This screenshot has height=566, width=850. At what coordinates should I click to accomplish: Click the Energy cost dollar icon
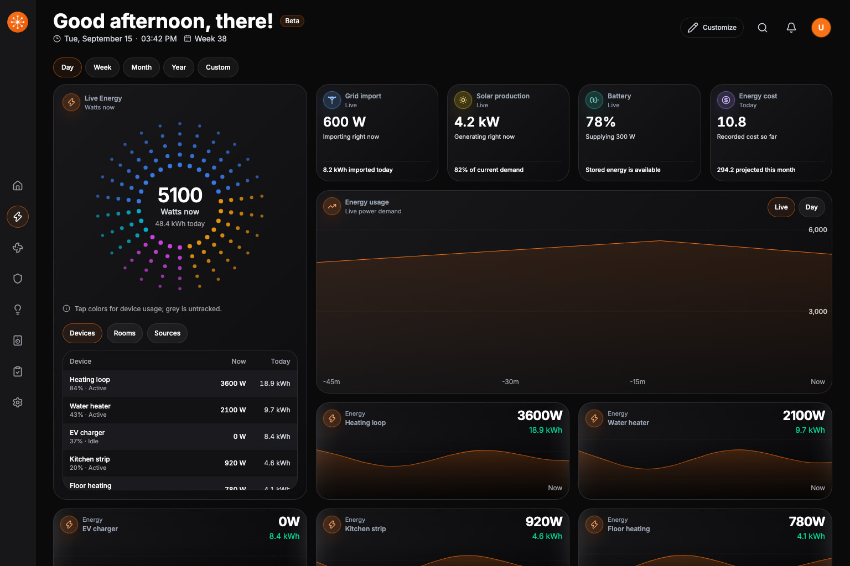(726, 100)
